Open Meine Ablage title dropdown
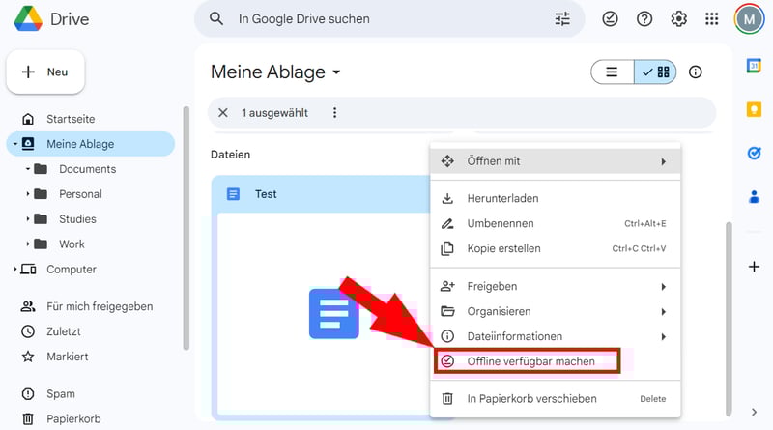This screenshot has width=773, height=430. click(336, 72)
